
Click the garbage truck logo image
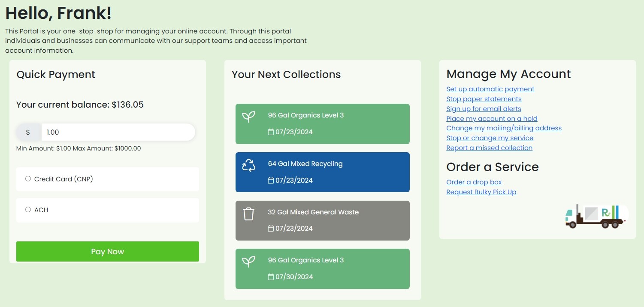596,217
